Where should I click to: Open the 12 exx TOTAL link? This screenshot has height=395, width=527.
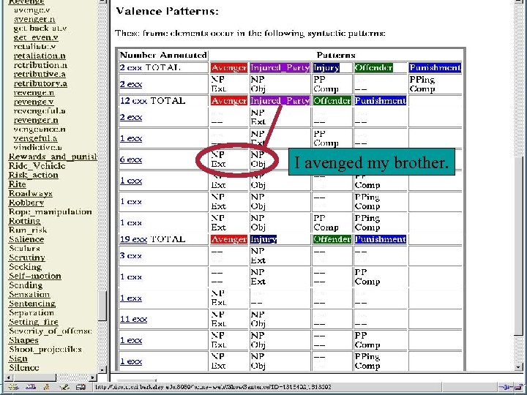[x=152, y=101]
